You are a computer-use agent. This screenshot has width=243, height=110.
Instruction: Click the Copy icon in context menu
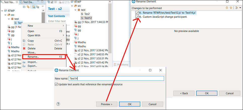pyautogui.click(x=24, y=41)
